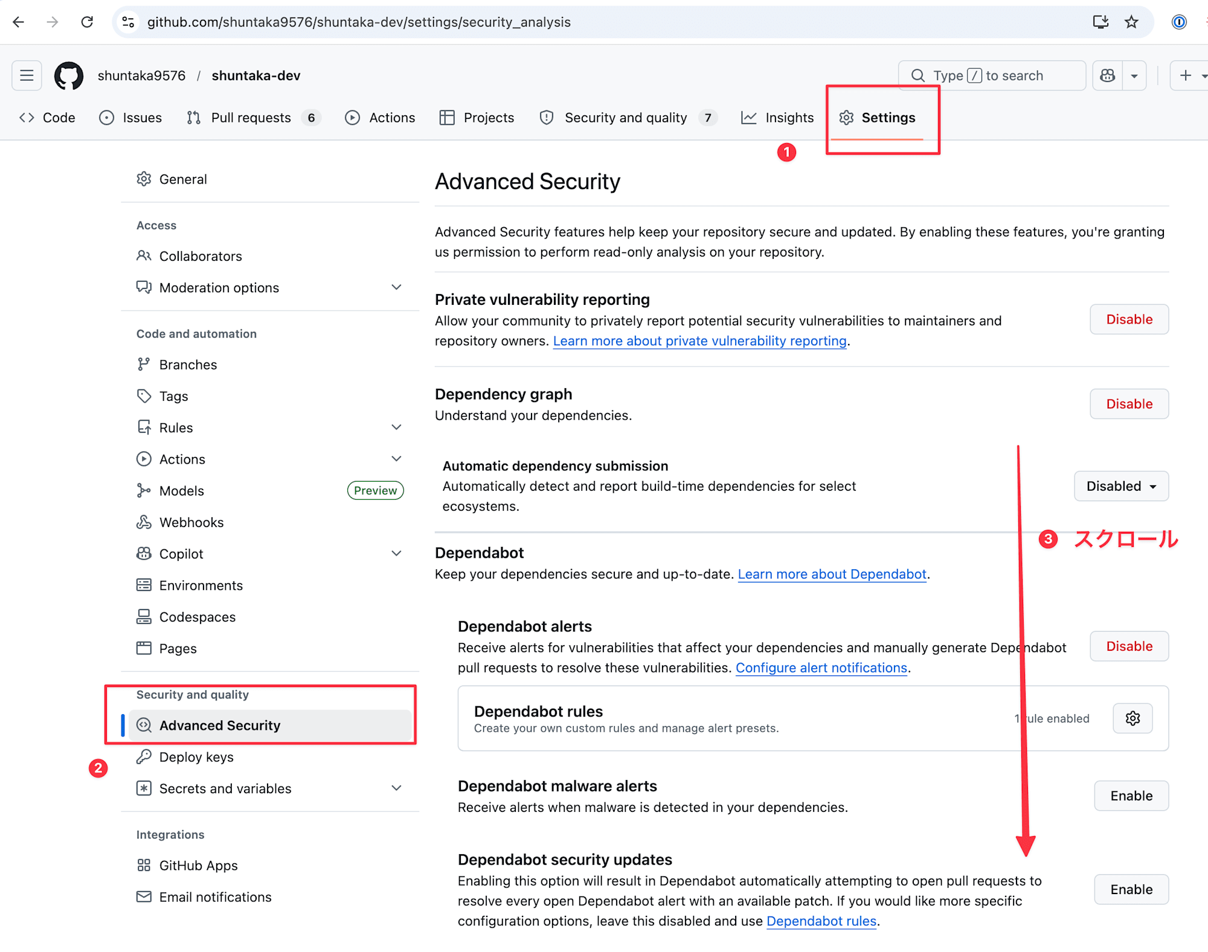
Task: Open Dependabot rules gear settings
Action: pos(1132,718)
